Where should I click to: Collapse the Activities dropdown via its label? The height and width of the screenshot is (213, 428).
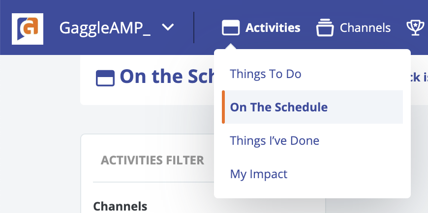(x=273, y=28)
